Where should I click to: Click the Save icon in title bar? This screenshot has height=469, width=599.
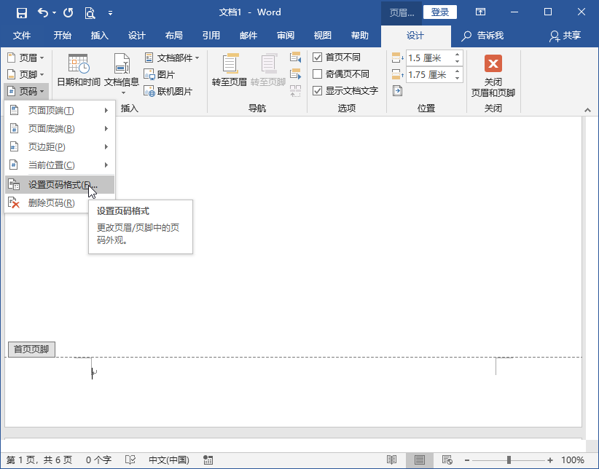(x=21, y=12)
